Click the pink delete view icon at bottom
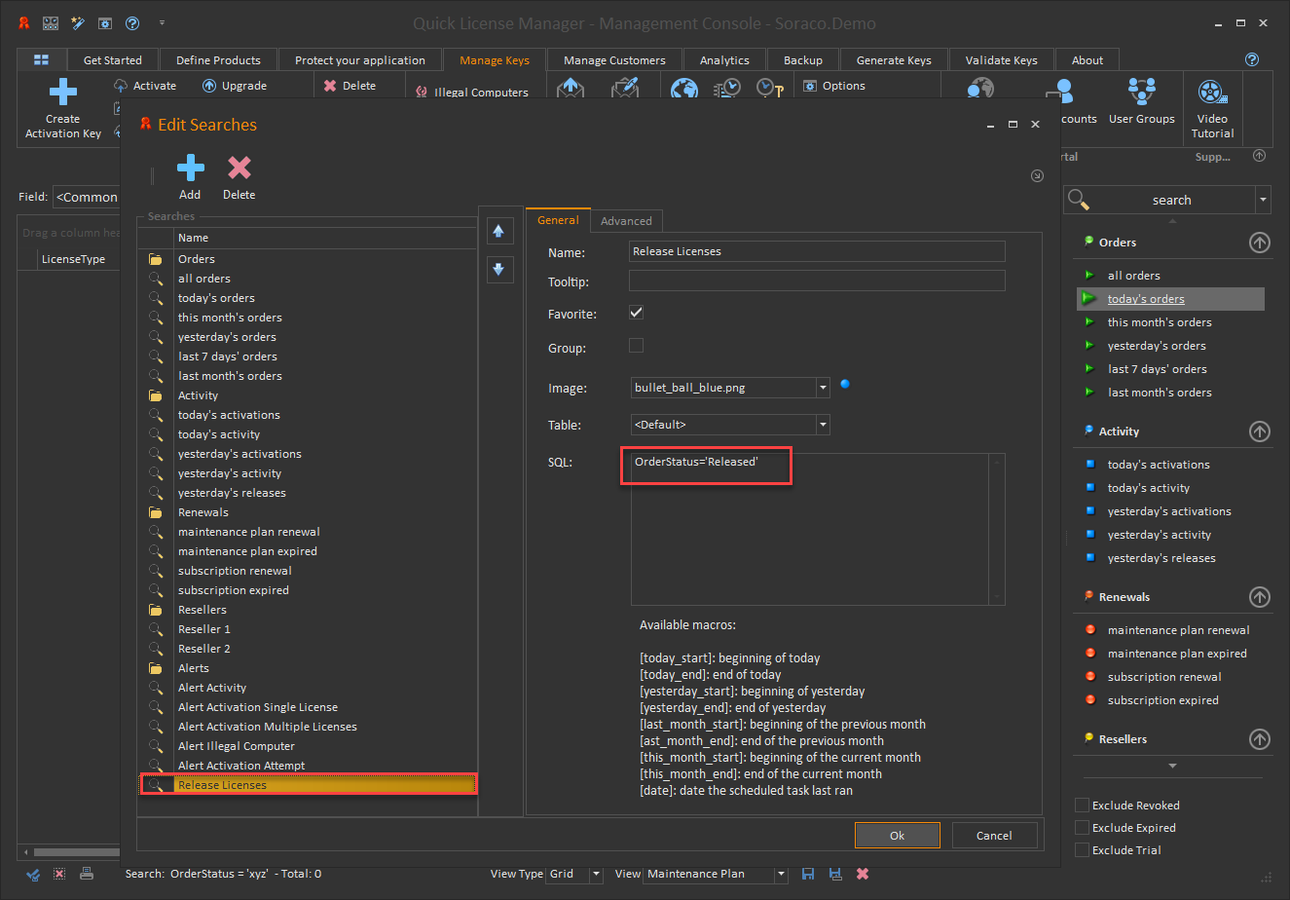 (863, 874)
